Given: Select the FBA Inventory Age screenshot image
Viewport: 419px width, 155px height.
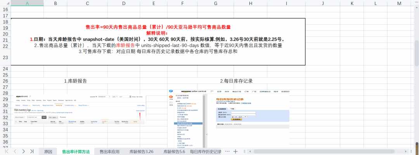Looking at the screenshot, I should coord(80,109).
